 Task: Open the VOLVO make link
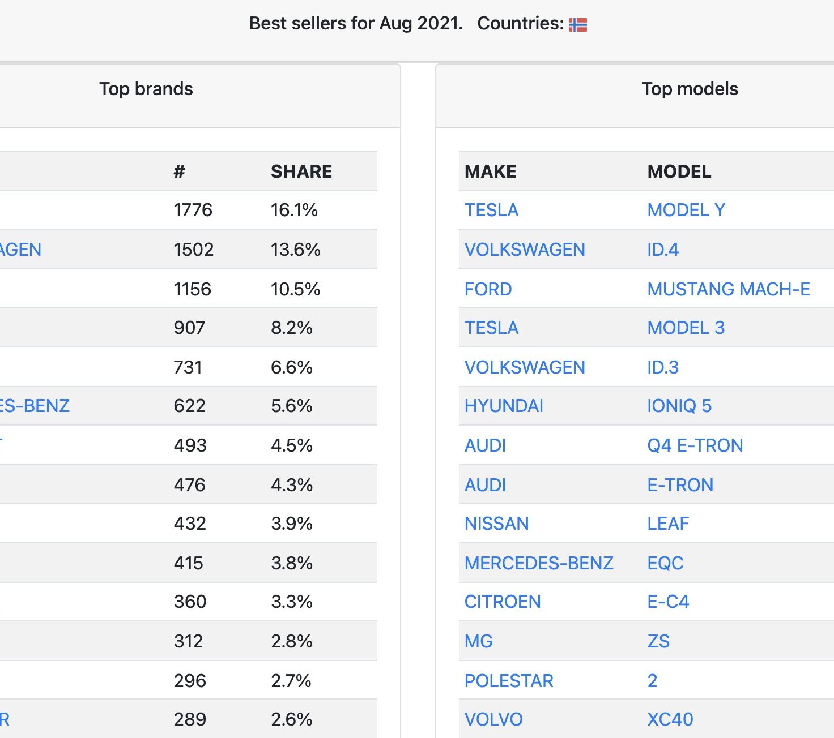(493, 719)
